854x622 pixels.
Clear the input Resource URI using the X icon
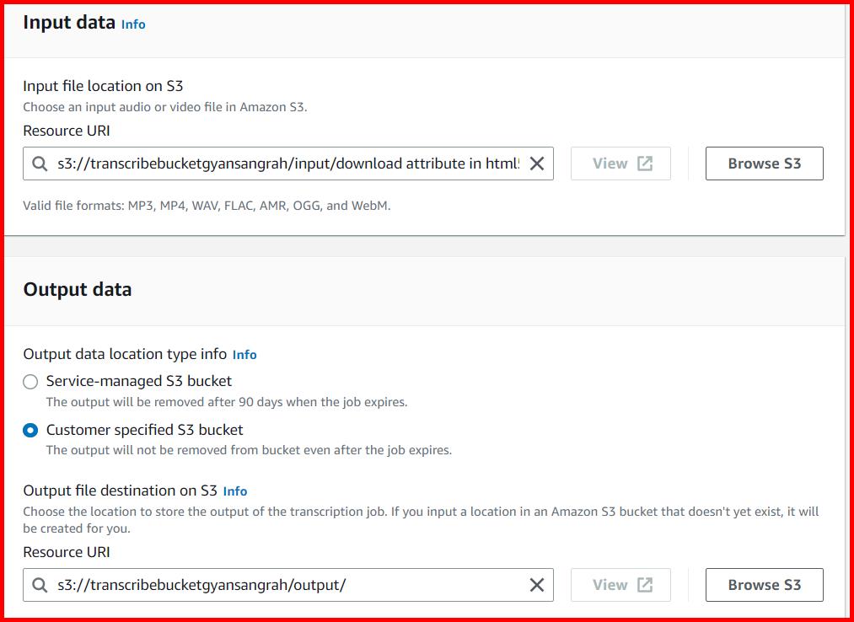537,164
